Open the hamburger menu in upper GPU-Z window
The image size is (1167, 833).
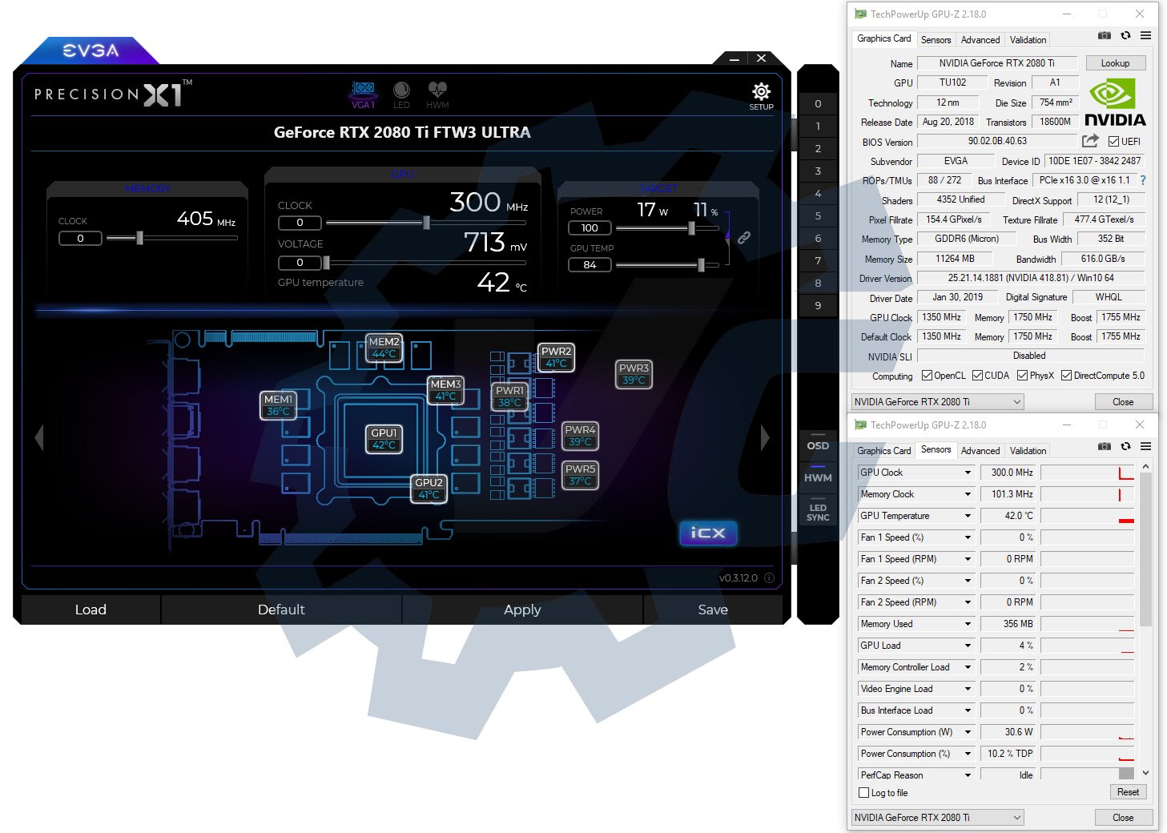(x=1146, y=35)
